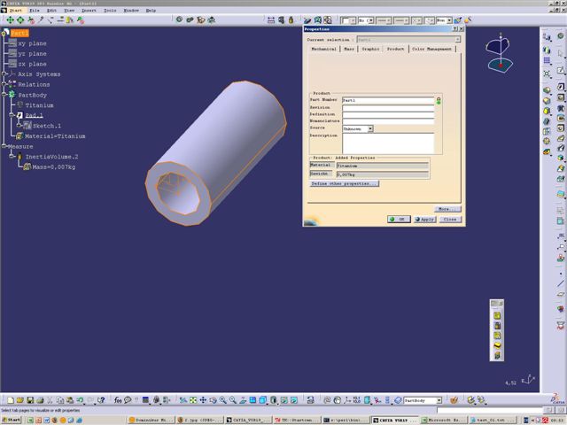Click the Revision input field
The height and width of the screenshot is (425, 567).
[x=388, y=108]
